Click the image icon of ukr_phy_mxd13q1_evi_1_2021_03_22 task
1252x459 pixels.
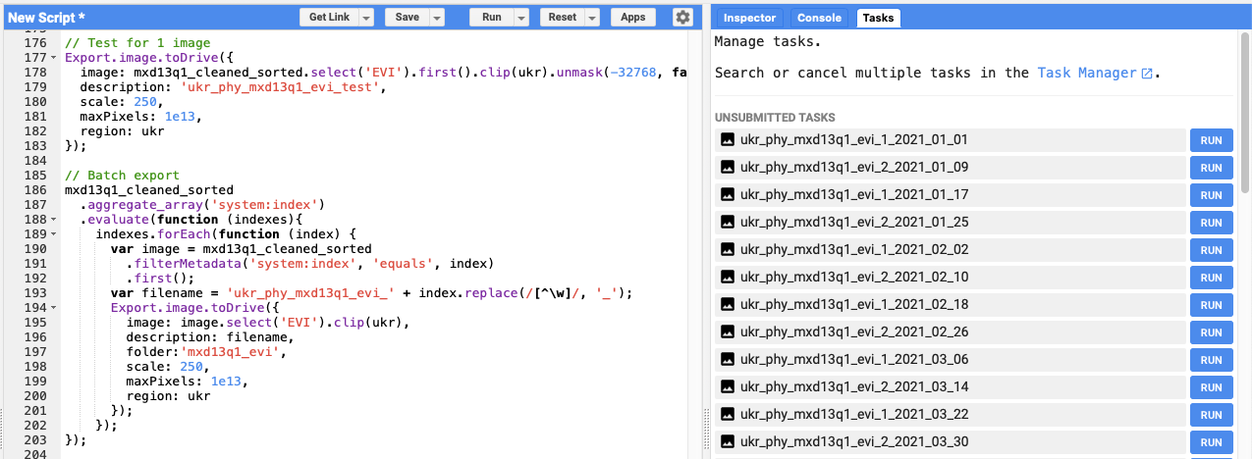click(x=728, y=415)
